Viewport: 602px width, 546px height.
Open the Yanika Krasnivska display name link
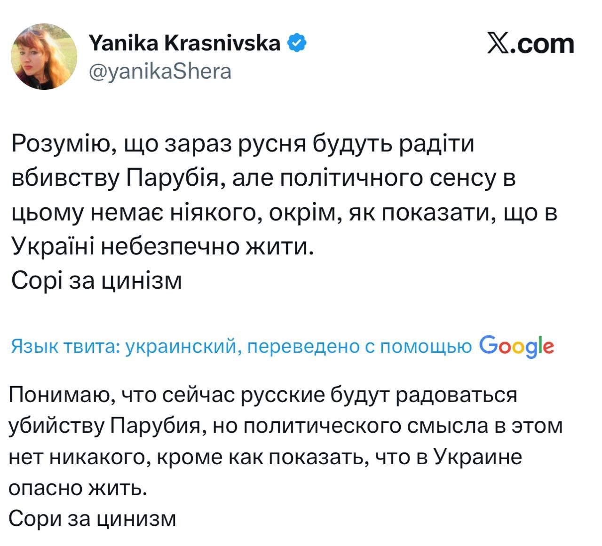tap(184, 44)
